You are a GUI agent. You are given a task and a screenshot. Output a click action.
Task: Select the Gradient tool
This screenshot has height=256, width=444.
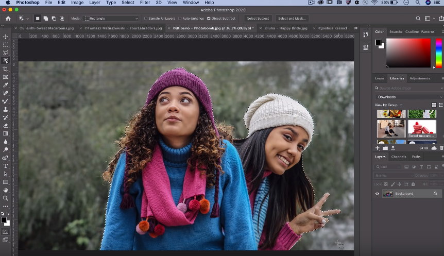click(6, 133)
